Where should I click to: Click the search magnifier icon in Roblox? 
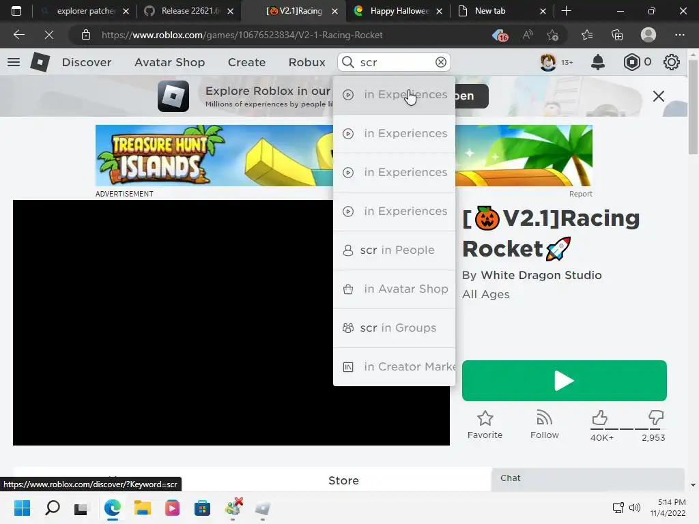click(347, 62)
